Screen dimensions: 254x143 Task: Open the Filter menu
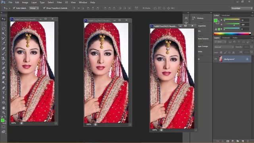[x=59, y=2]
